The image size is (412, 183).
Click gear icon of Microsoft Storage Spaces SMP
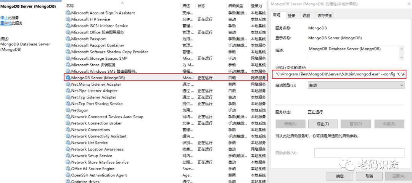click(68, 58)
